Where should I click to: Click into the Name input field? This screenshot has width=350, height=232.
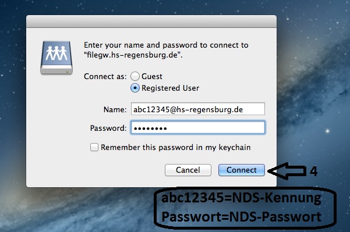click(x=198, y=109)
